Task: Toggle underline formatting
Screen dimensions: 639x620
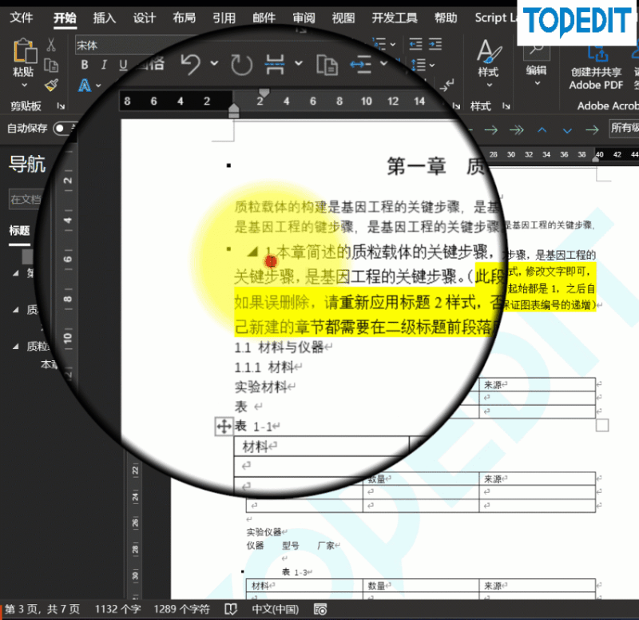Action: pos(123,65)
